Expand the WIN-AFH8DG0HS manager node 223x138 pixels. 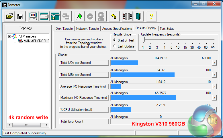15,41
